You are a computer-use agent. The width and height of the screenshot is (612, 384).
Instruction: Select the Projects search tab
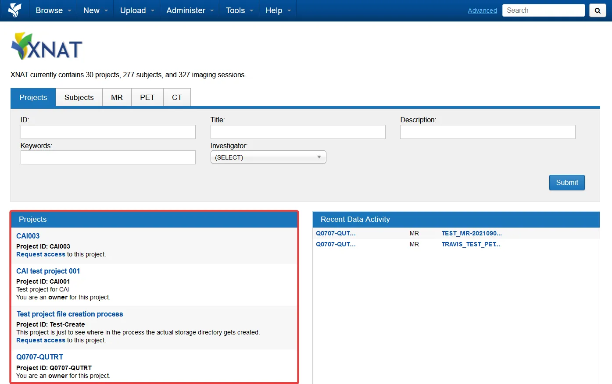click(x=33, y=97)
